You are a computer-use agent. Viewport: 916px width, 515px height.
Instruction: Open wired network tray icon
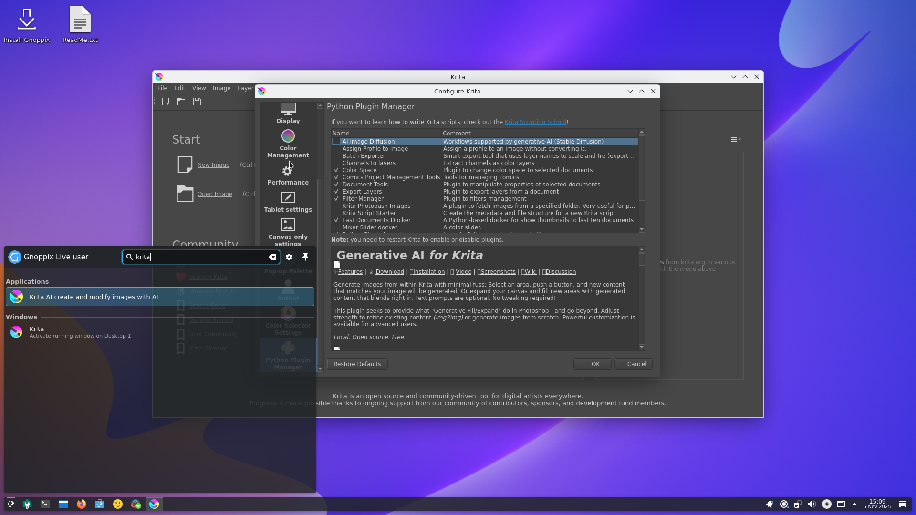pos(841,504)
